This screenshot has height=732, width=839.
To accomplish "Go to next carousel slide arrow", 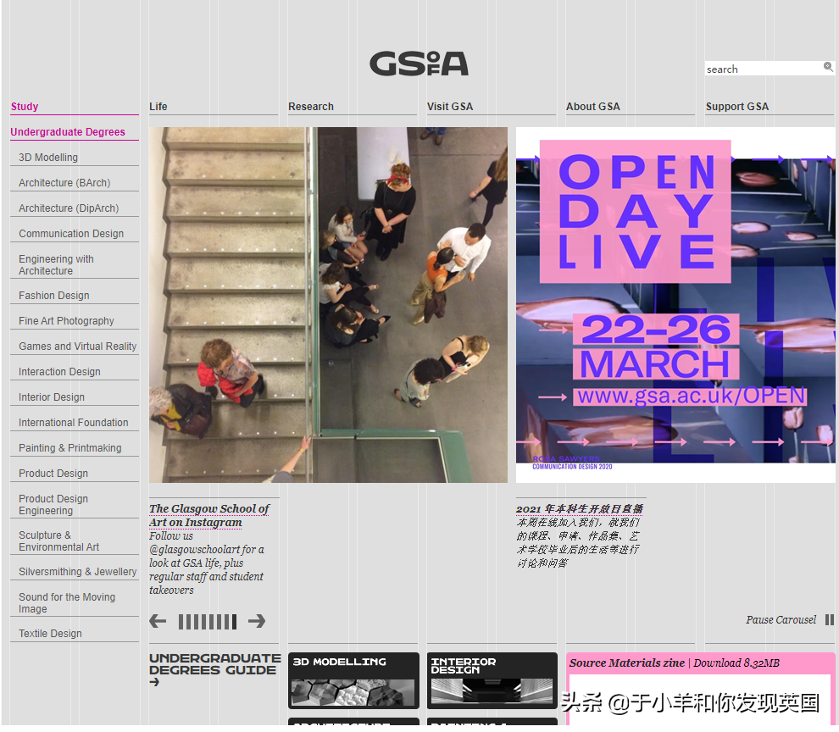I will (257, 621).
